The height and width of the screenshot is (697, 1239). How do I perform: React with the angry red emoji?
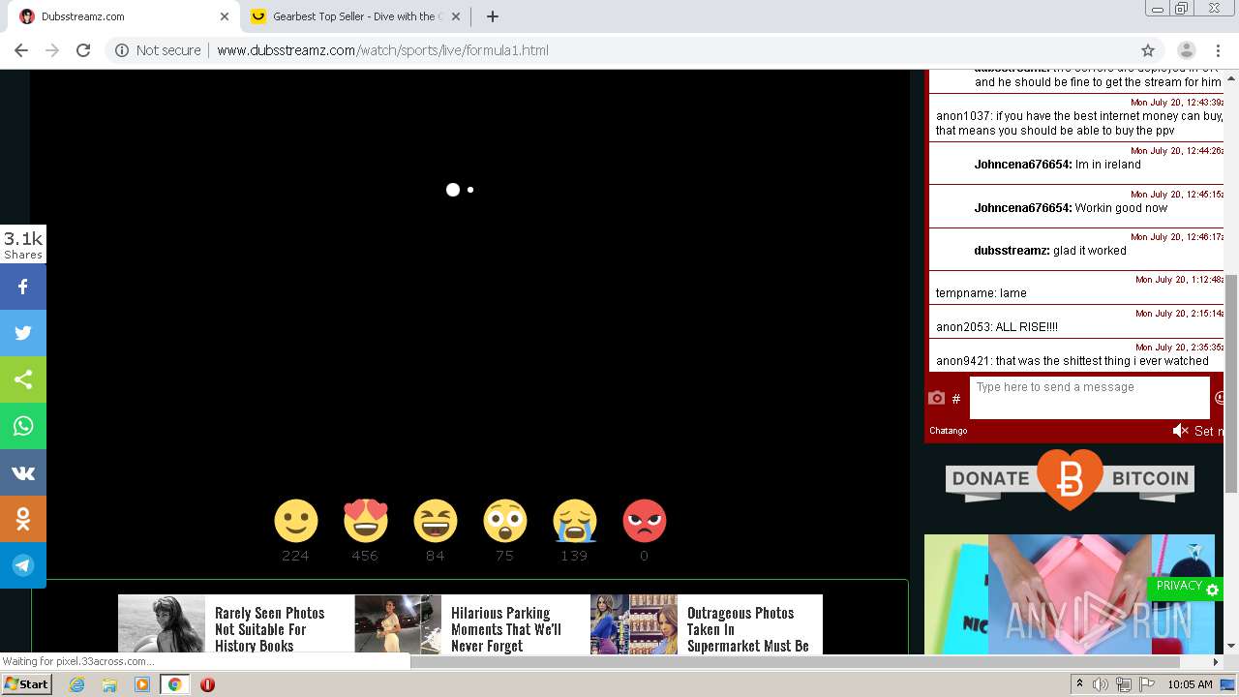click(645, 521)
